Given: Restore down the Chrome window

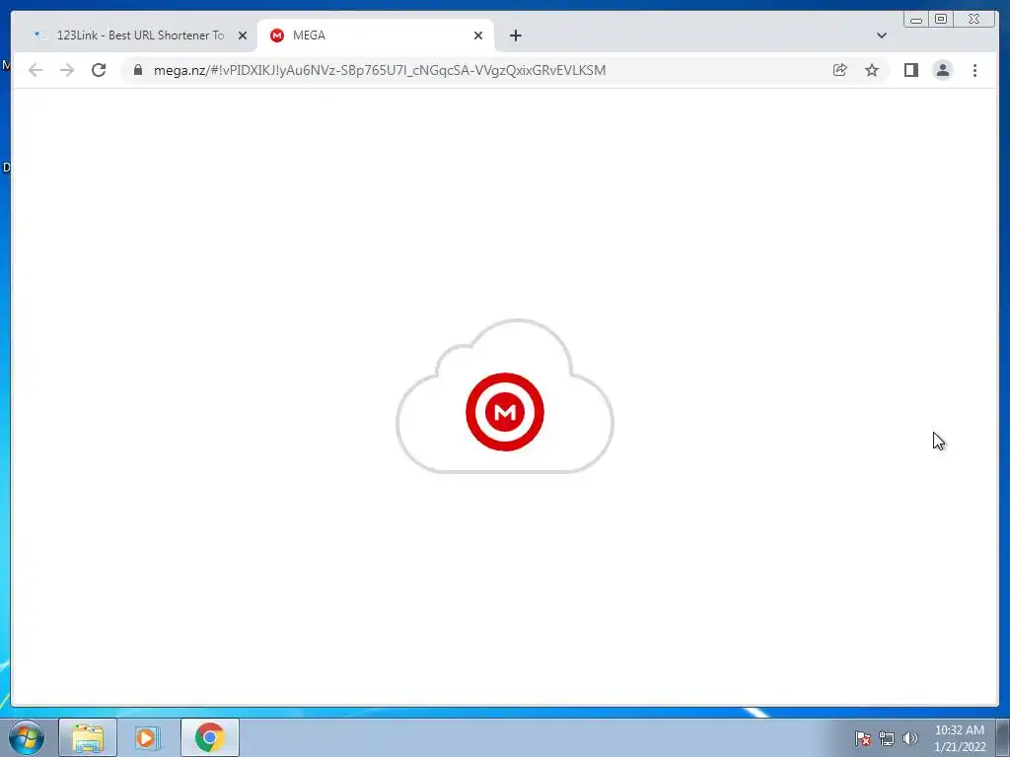Looking at the screenshot, I should [941, 20].
